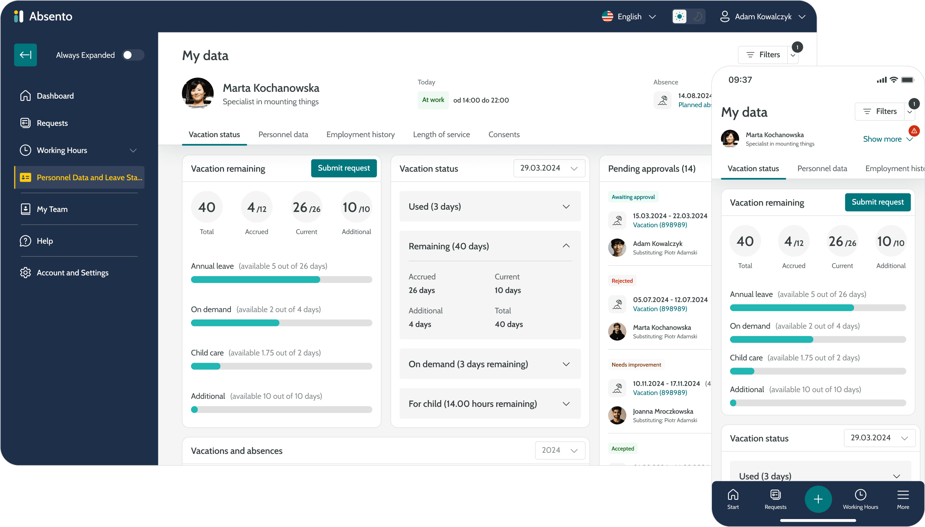This screenshot has height=527, width=925.
Task: Open Requests in the left sidebar
Action: pos(52,123)
